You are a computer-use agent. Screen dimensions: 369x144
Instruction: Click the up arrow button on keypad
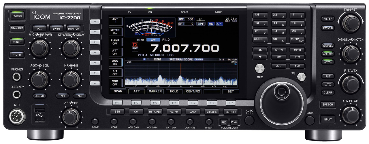260,50
